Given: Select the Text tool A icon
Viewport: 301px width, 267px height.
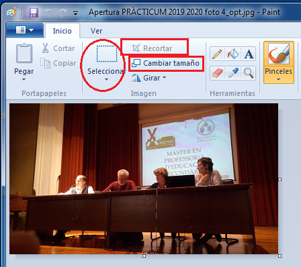Looking at the screenshot, I should [249, 54].
